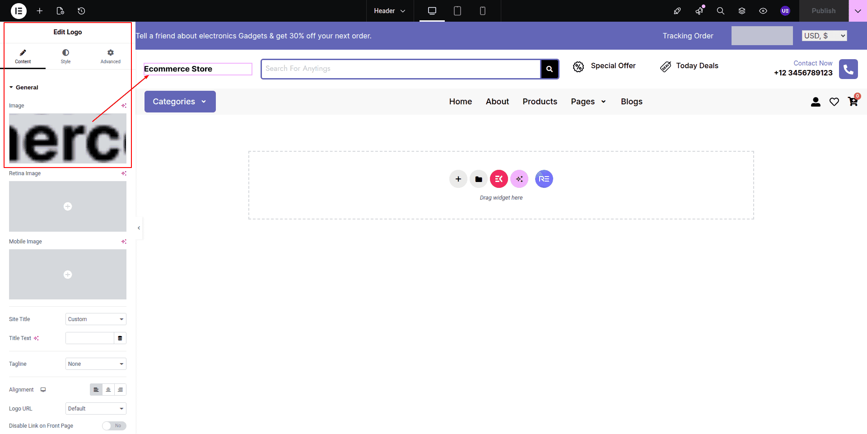Open the Finder search magnifier icon
The height and width of the screenshot is (434, 867).
720,11
